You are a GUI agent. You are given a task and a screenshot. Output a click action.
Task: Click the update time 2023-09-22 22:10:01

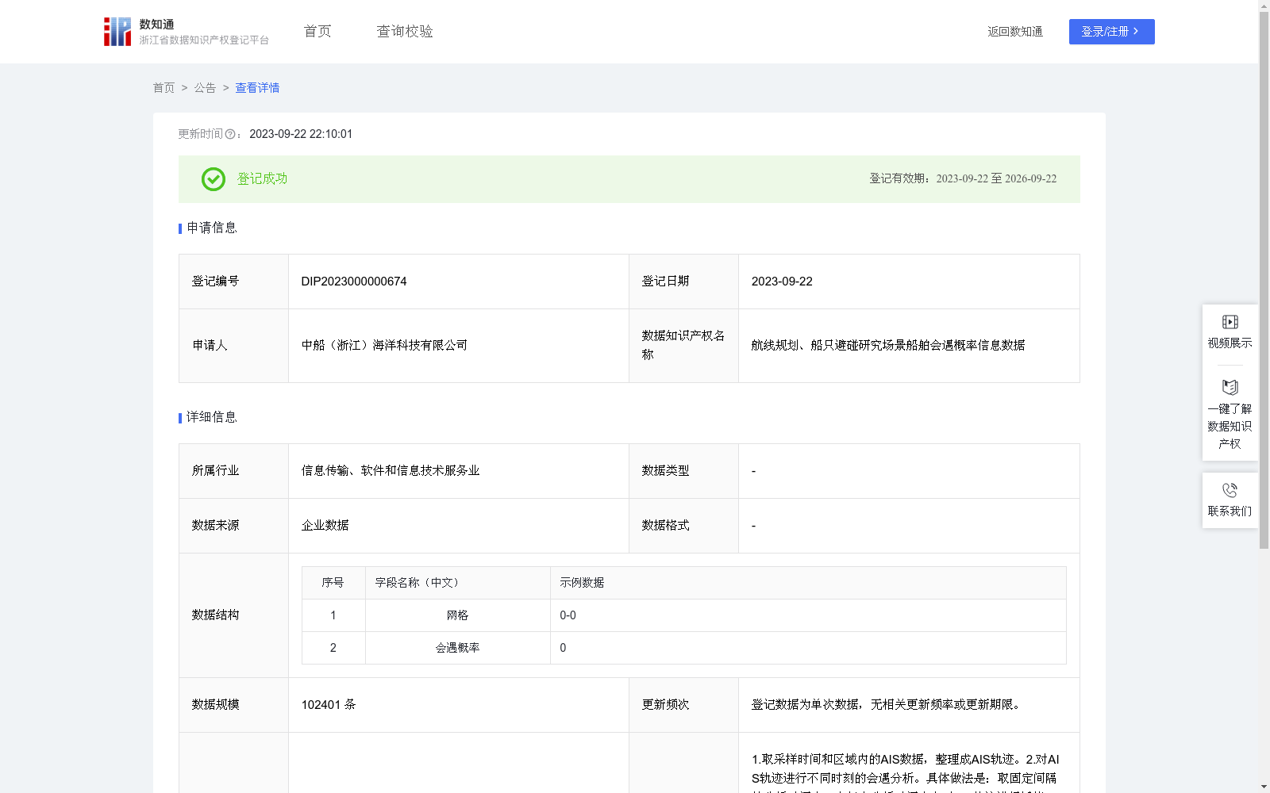click(301, 134)
